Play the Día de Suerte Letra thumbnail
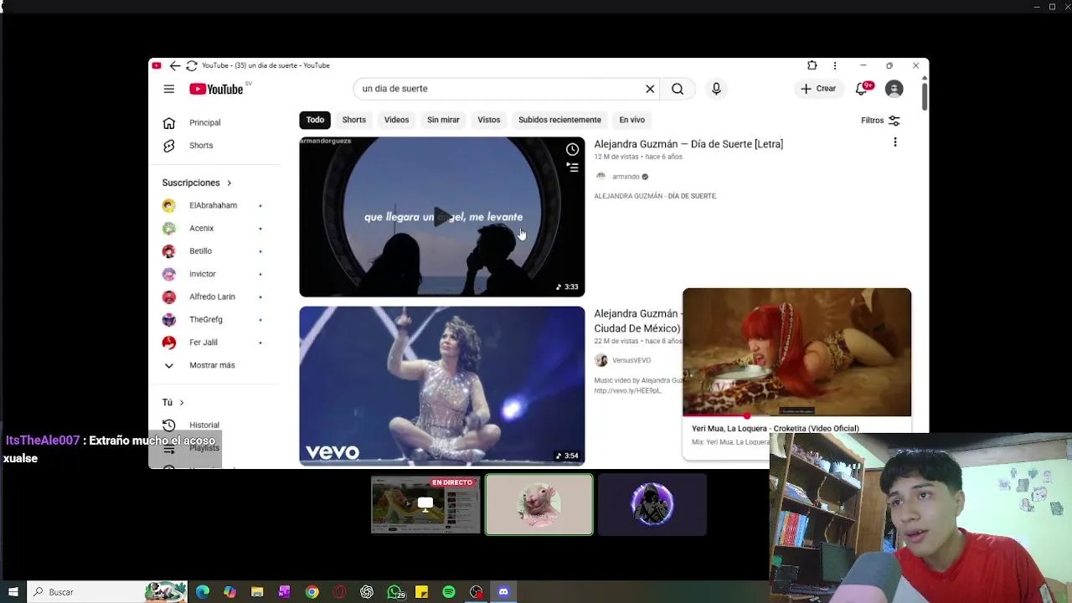Screen dimensions: 1072x603 (x=441, y=217)
